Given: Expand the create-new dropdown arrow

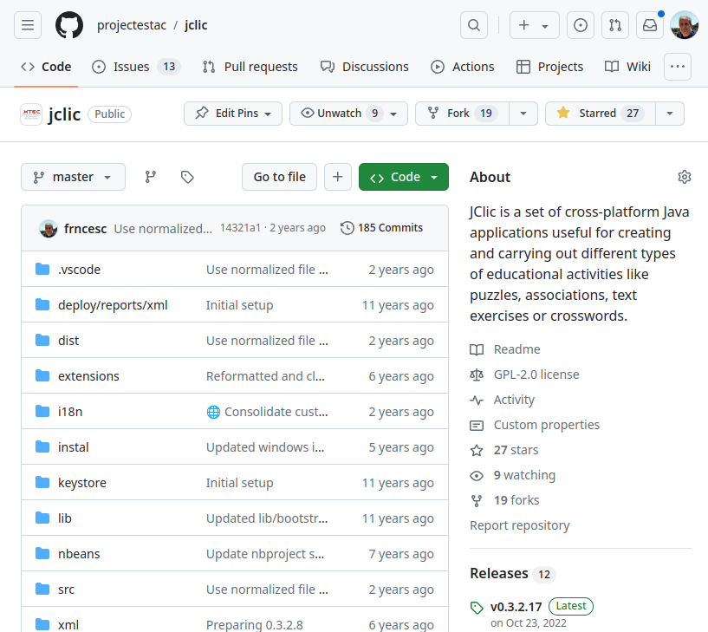Looking at the screenshot, I should pyautogui.click(x=545, y=26).
